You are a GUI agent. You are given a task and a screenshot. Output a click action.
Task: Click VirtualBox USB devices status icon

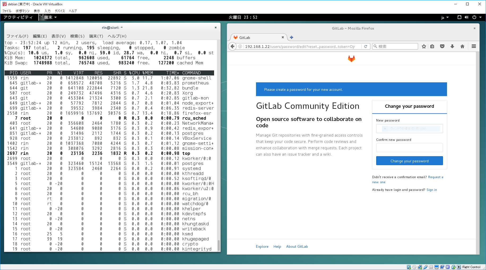pos(426,267)
